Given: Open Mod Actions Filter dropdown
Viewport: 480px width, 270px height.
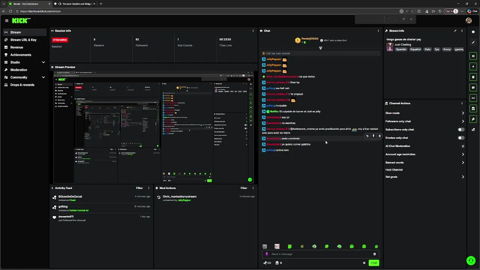Looking at the screenshot, I should (244, 188).
